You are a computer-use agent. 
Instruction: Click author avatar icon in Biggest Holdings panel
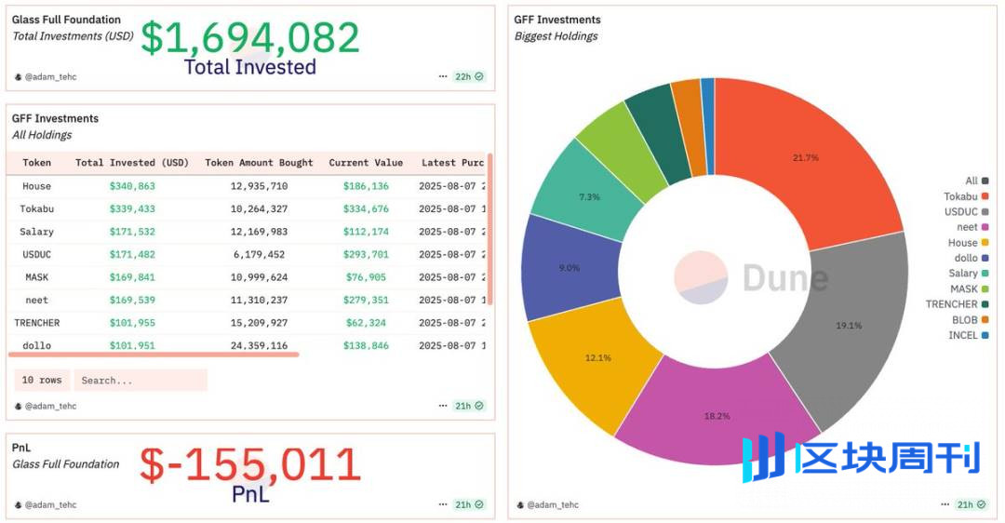[x=520, y=505]
